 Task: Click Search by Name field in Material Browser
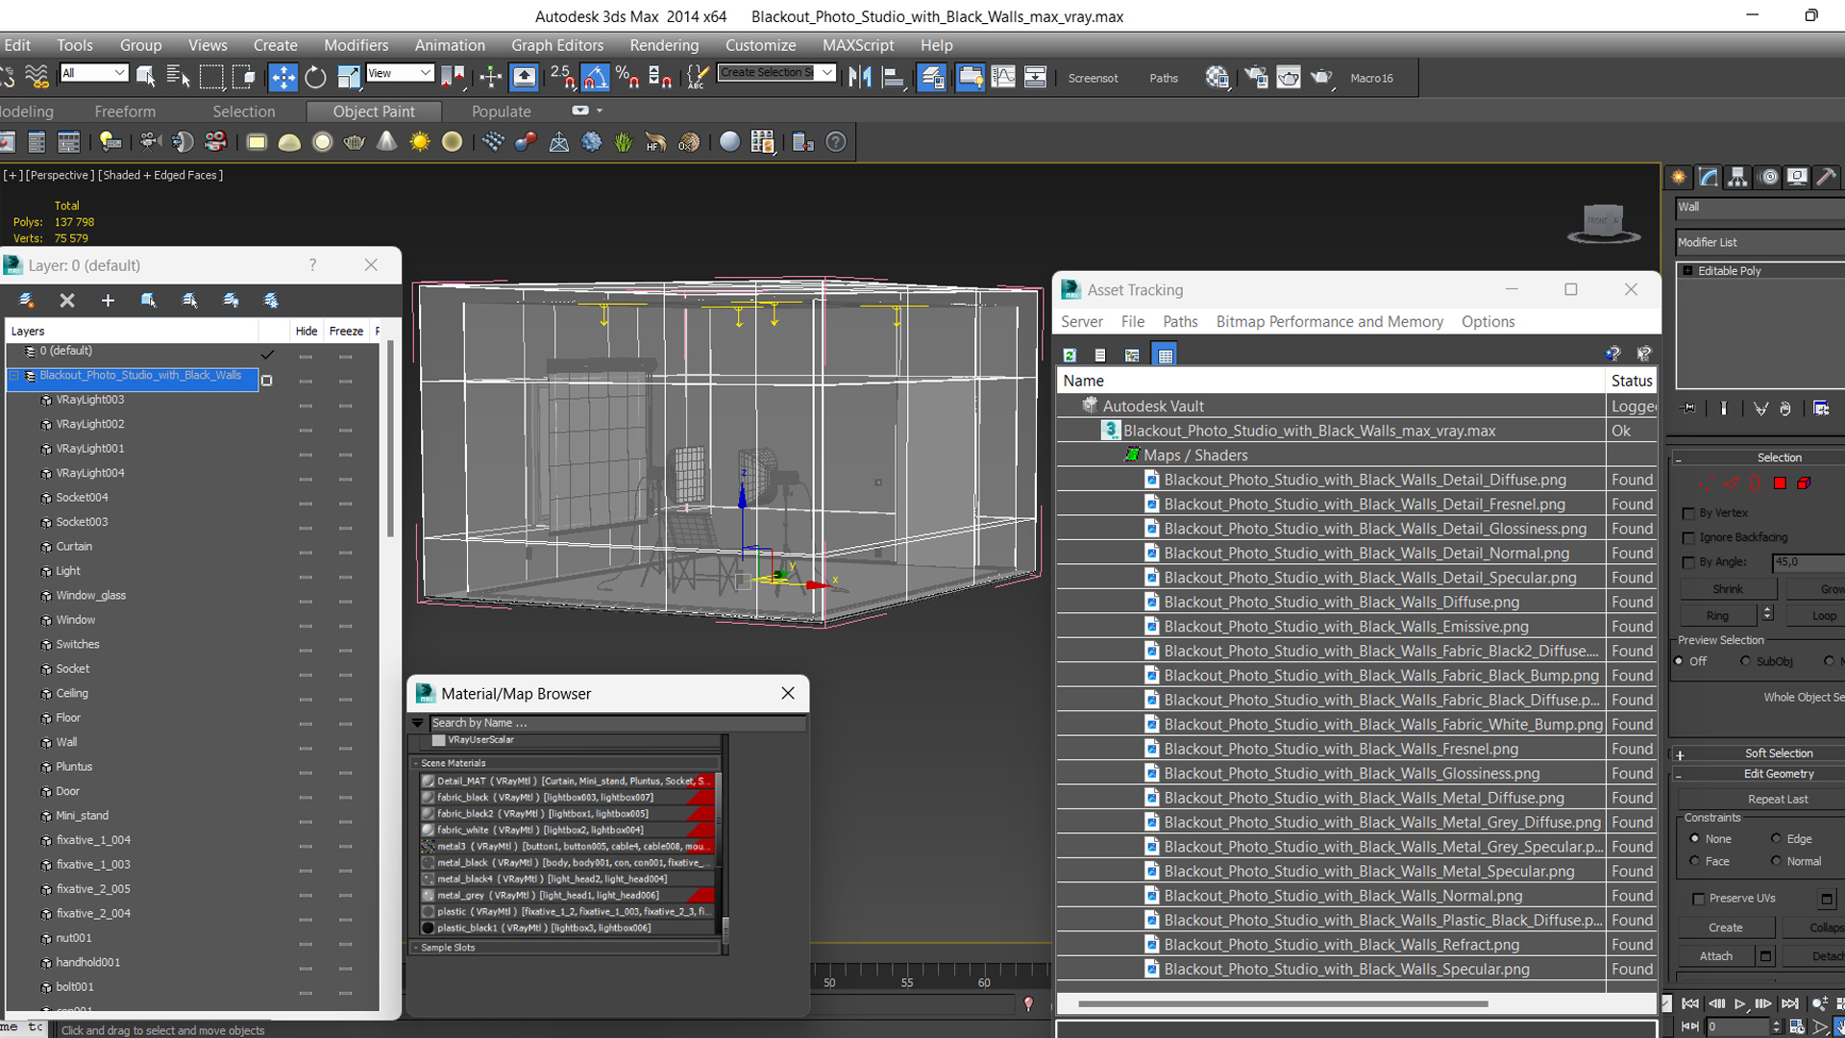[x=618, y=723]
